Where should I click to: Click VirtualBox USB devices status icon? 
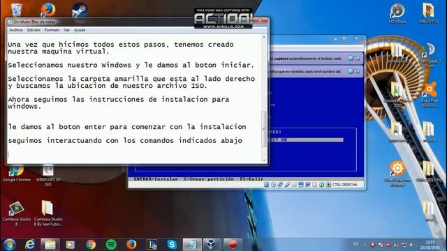(287, 185)
